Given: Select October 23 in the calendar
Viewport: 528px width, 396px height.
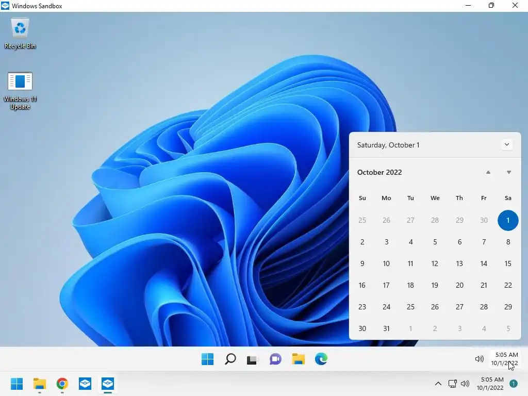Looking at the screenshot, I should 362,307.
